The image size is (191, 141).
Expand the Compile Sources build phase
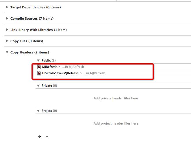tap(7, 18)
